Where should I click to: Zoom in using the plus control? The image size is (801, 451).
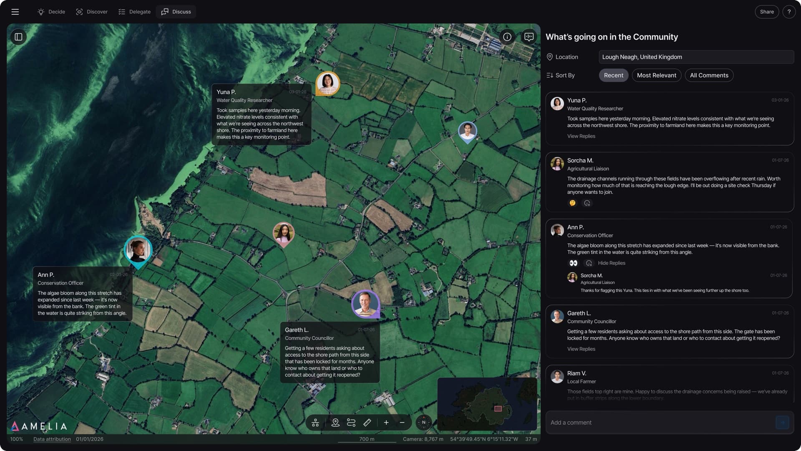pos(386,422)
